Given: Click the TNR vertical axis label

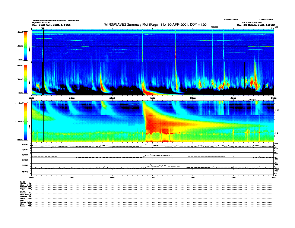Looking at the screenshot, I should (x=29, y=127).
